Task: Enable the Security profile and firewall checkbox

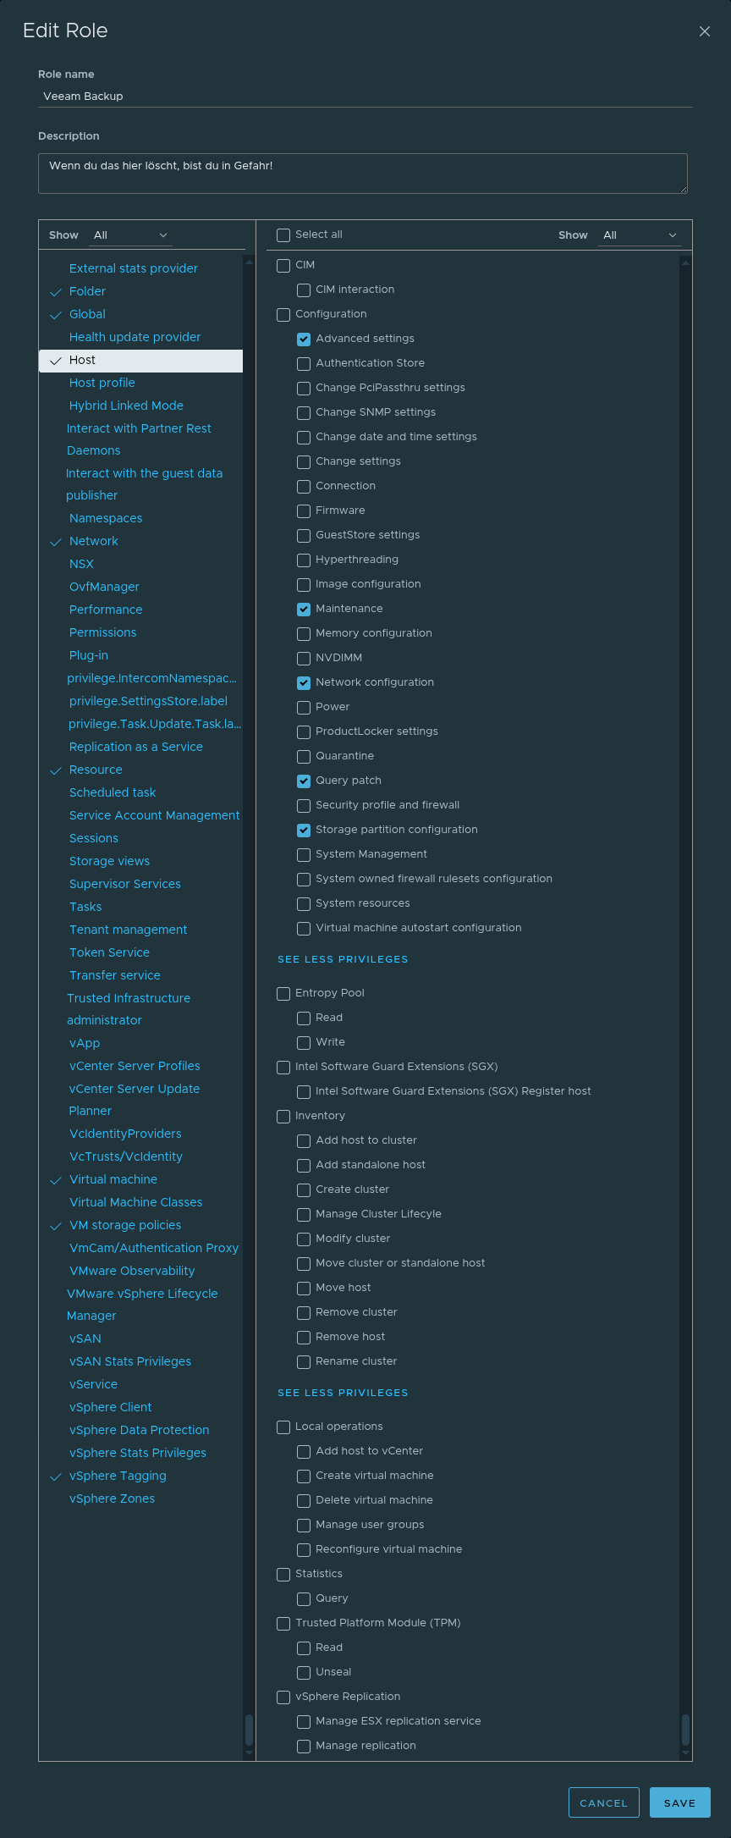Action: tap(304, 805)
